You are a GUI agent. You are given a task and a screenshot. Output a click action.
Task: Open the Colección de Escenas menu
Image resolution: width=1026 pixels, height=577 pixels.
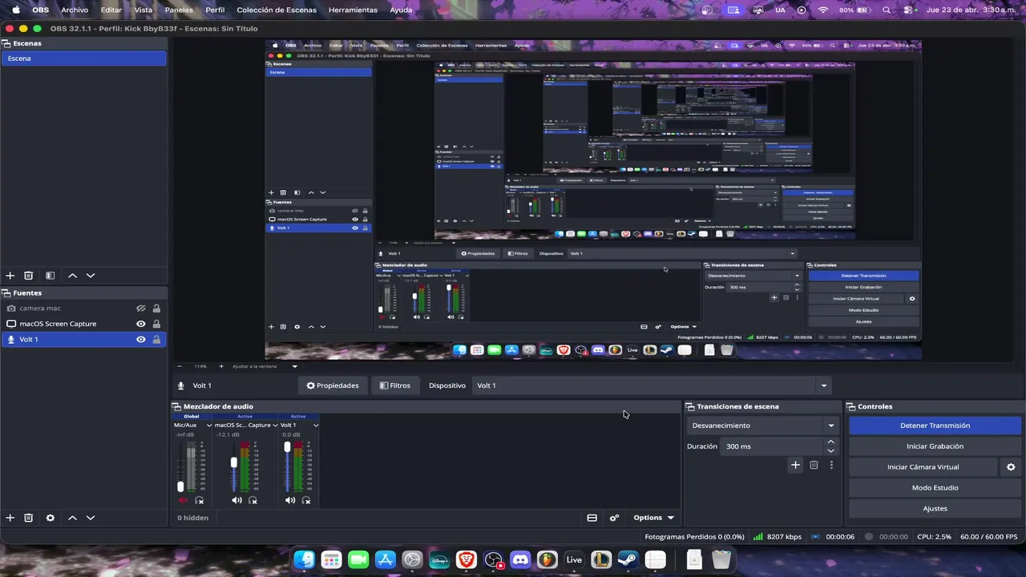277,10
